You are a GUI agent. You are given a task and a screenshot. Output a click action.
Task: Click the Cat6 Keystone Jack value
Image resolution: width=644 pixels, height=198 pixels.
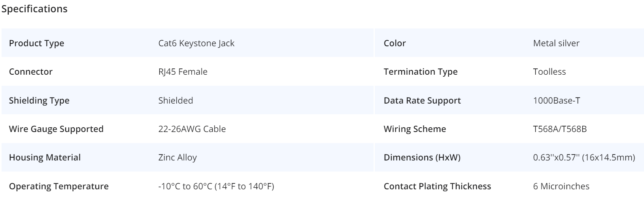pos(196,43)
